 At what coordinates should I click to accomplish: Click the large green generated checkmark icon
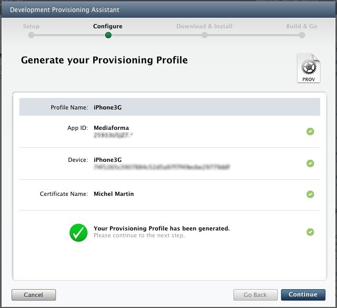click(78, 232)
